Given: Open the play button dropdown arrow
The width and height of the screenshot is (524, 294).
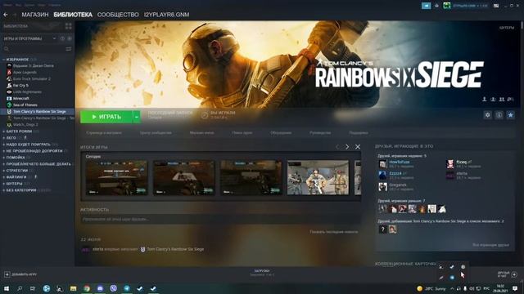Looking at the screenshot, I should [137, 117].
